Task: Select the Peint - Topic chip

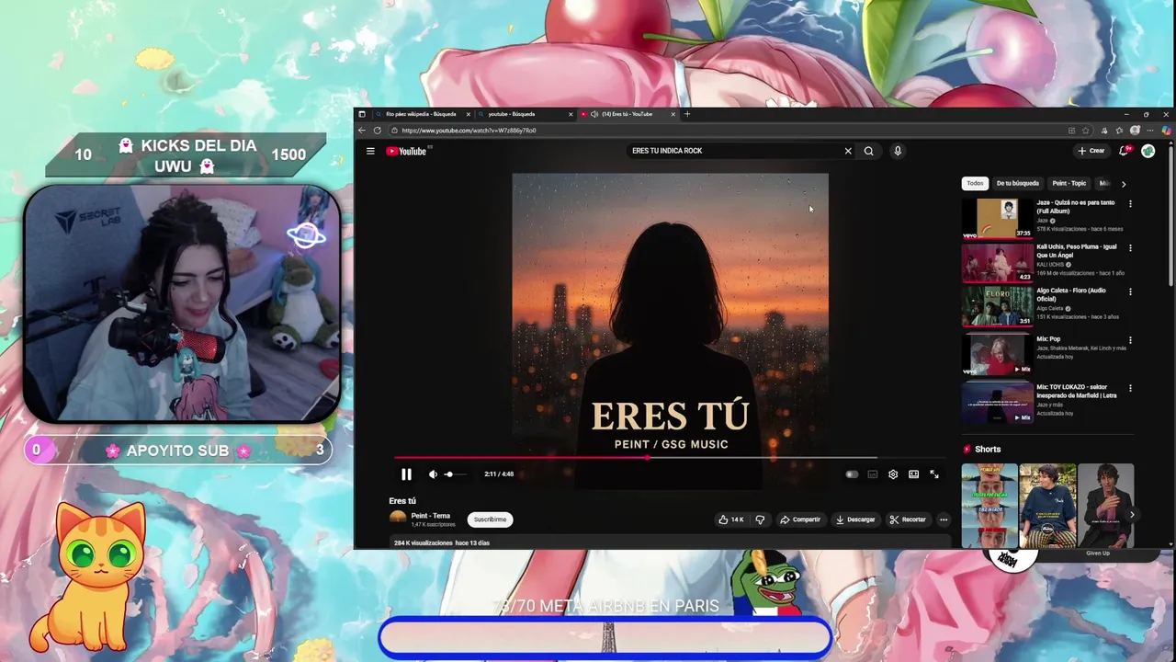Action: click(x=1069, y=183)
